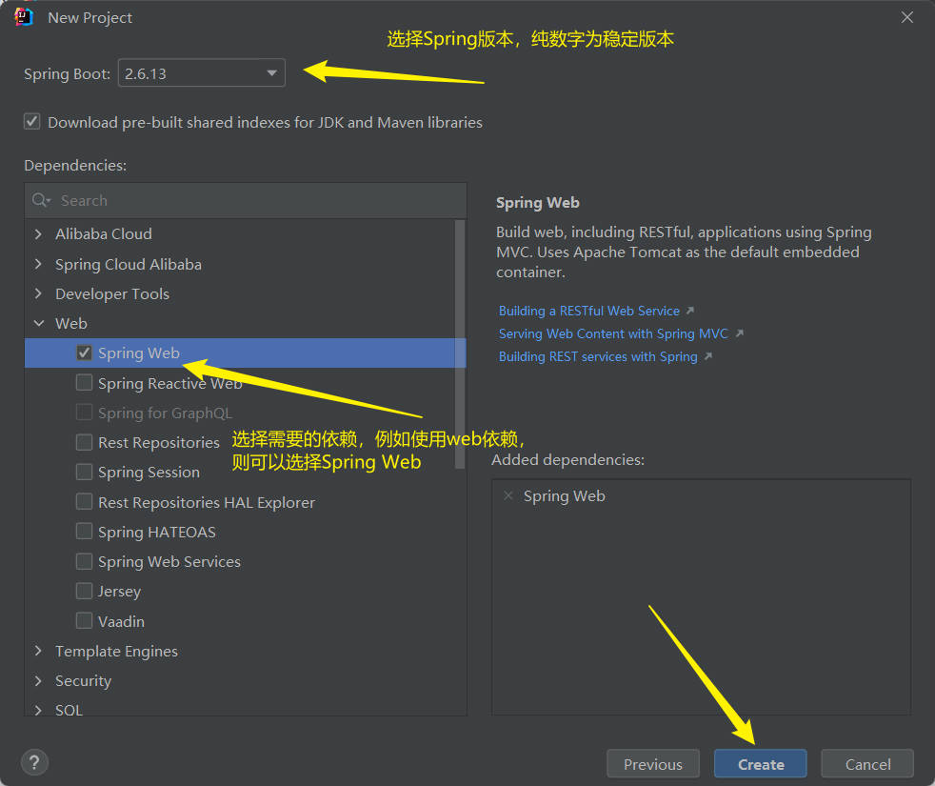Expand the Template Engines category
This screenshot has width=935, height=786.
pyautogui.click(x=39, y=651)
